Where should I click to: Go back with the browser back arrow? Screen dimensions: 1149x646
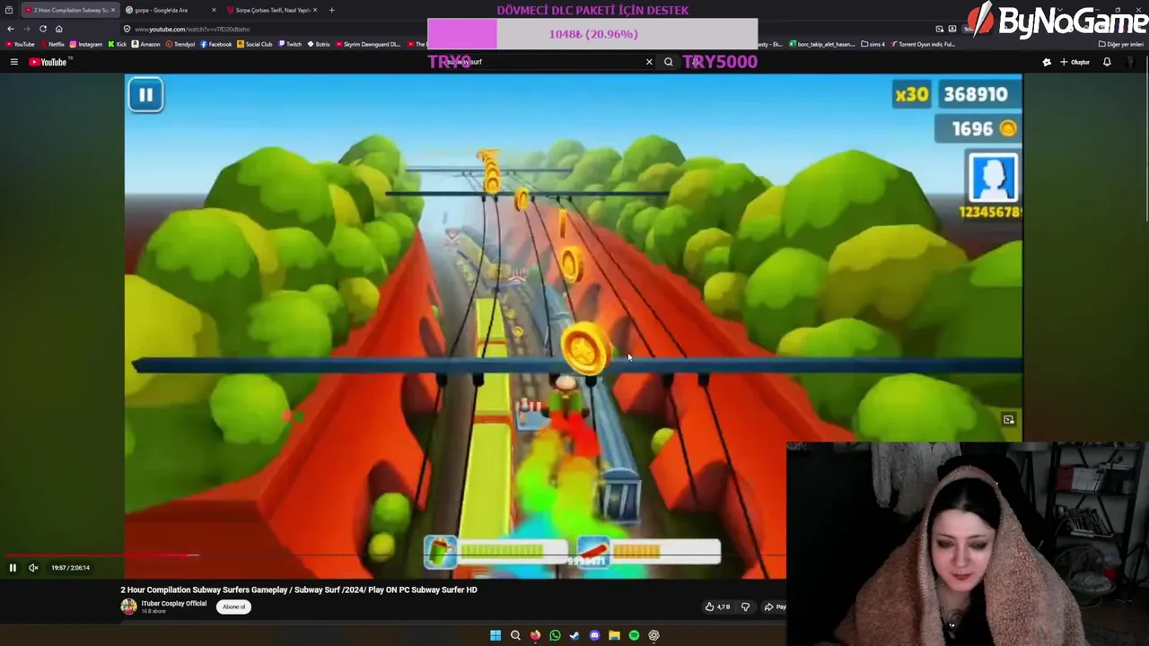click(x=11, y=29)
